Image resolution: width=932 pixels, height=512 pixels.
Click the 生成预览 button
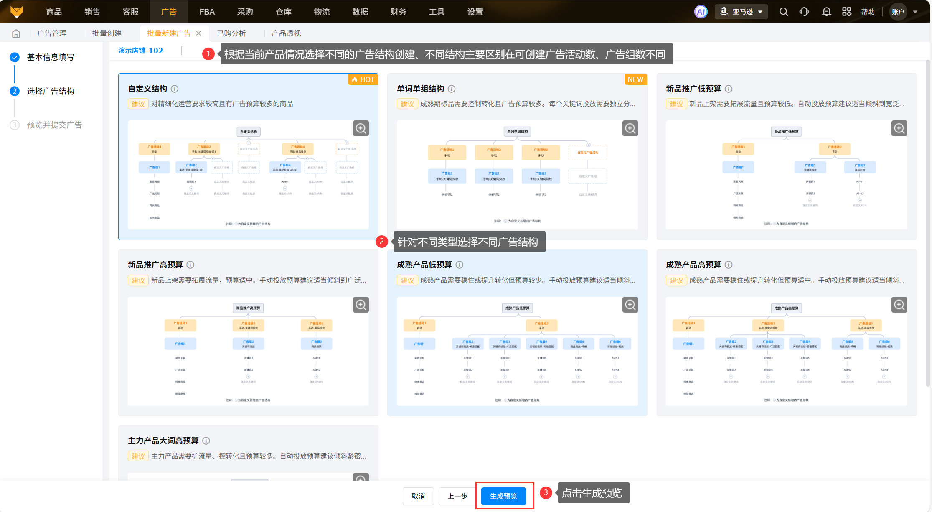click(x=503, y=496)
